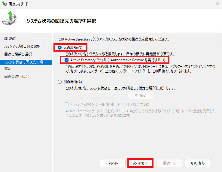
Task: Click the alternate location path field
Action: [95, 95]
